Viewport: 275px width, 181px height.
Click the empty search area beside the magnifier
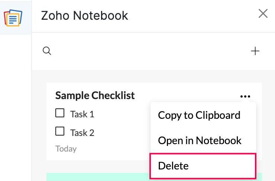coord(149,51)
